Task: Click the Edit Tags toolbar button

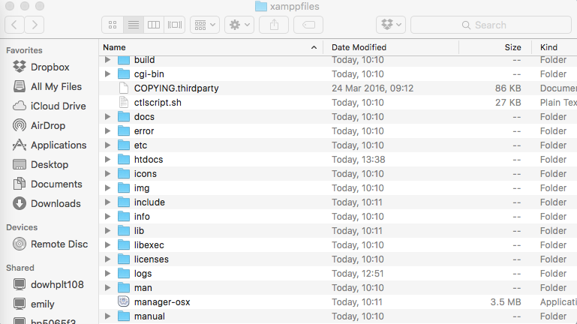Action: point(308,25)
